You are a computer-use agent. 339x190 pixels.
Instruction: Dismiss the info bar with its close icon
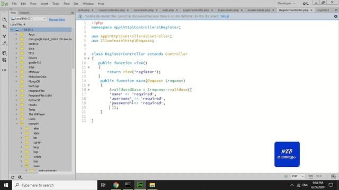pos(335,16)
